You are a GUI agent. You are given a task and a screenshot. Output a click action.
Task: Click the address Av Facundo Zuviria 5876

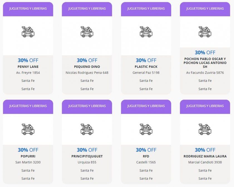click(205, 73)
